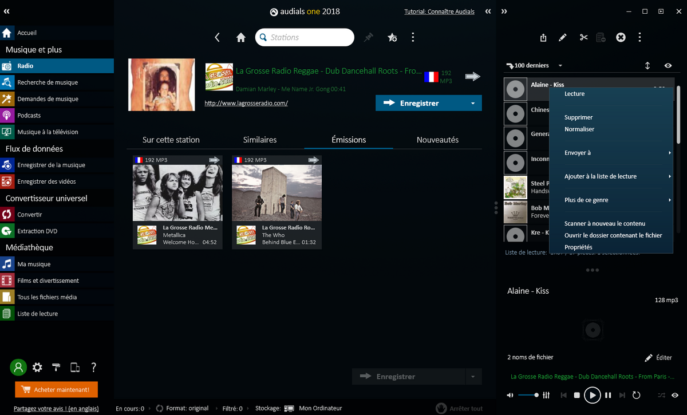Open the 100 derniers dropdown
The height and width of the screenshot is (415, 687).
tap(535, 66)
